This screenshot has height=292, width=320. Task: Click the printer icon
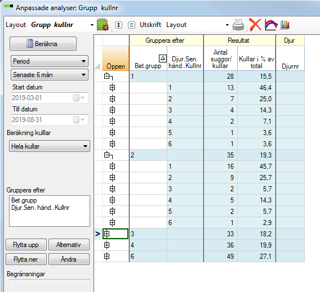[238, 25]
